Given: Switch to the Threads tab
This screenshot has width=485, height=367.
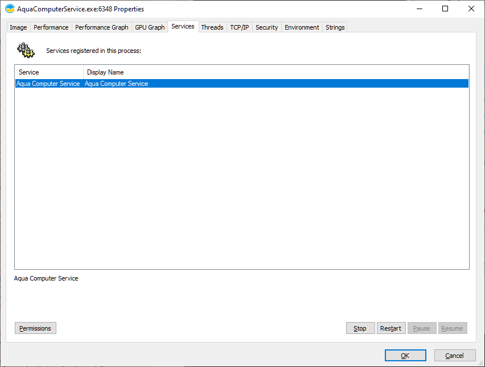Looking at the screenshot, I should coord(212,27).
